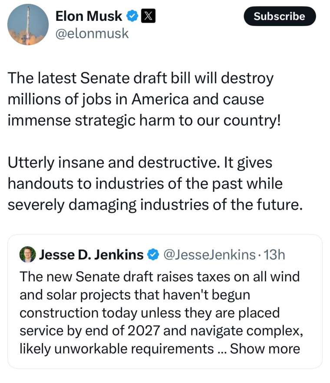Viewport: 330px width, 383px height.
Task: Open the Jesse D. Jenkins name link
Action: (x=91, y=255)
